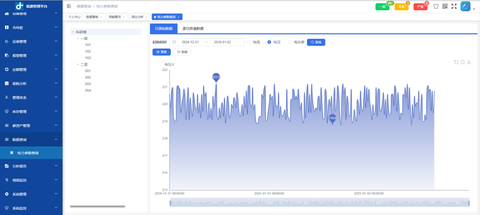Click the 查询 search button

click(316, 42)
